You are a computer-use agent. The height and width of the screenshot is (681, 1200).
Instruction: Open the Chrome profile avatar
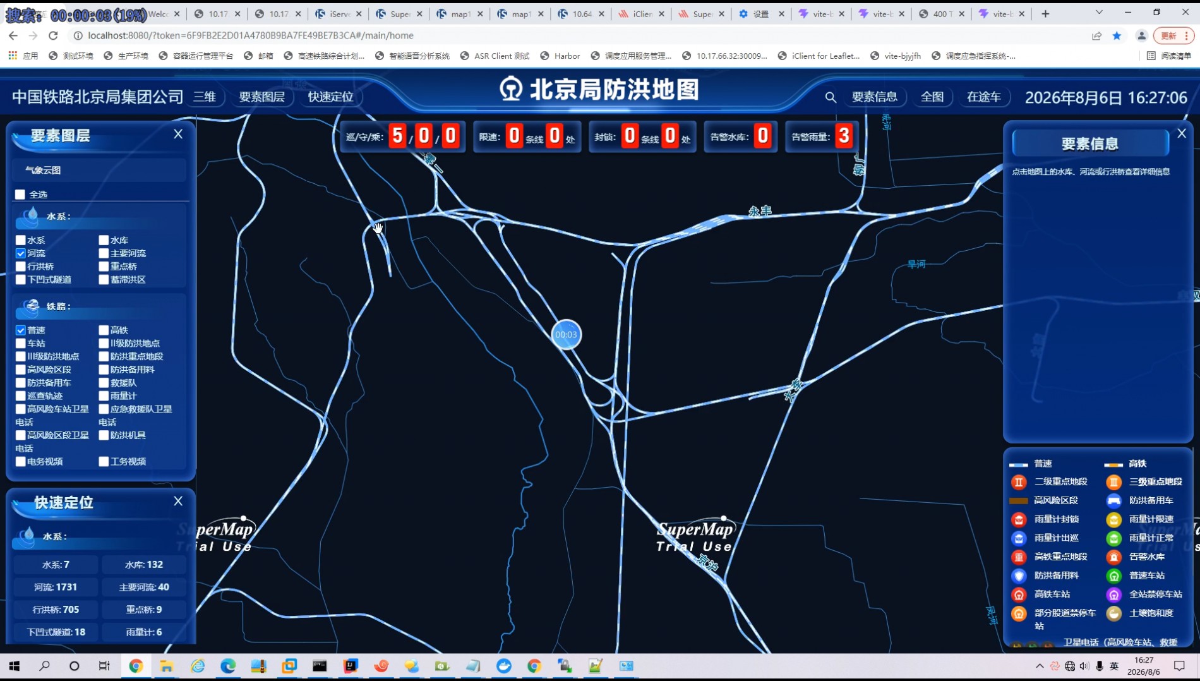pyautogui.click(x=1141, y=36)
